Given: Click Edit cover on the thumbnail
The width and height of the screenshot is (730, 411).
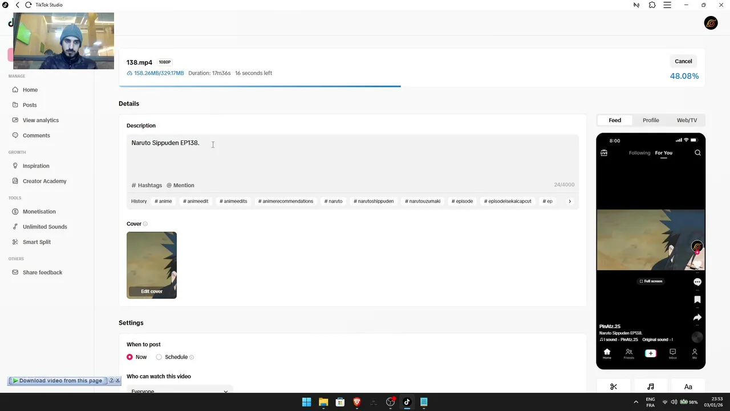Looking at the screenshot, I should click(152, 291).
